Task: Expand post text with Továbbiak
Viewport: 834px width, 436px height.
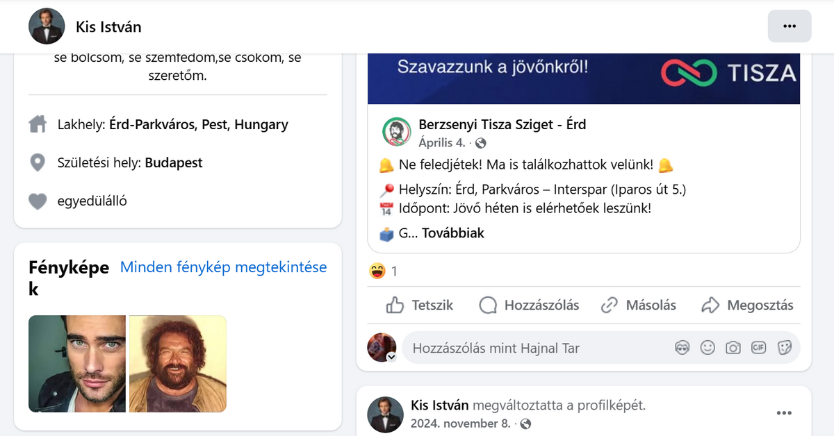Action: coord(453,233)
